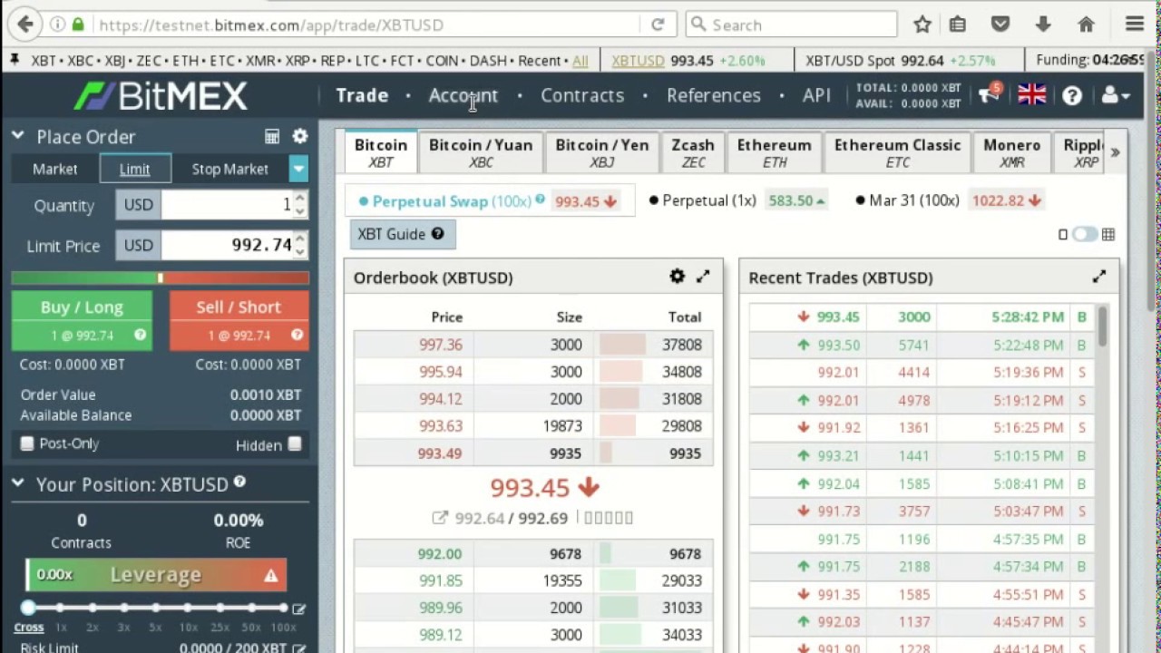Set leverage slider to Cross
Viewport: 1161px width, 653px height.
(x=29, y=609)
